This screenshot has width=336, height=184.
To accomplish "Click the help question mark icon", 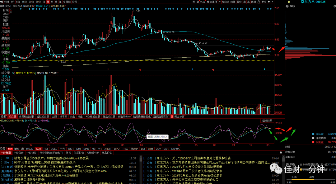I will pyautogui.click(x=287, y=6).
